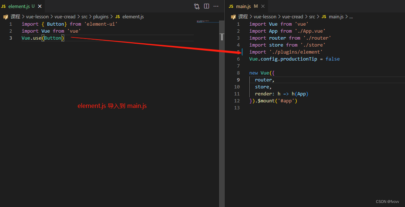The height and width of the screenshot is (207, 405).
Task: Click 'src' breadcrumb in element.js editor
Action: coord(84,17)
